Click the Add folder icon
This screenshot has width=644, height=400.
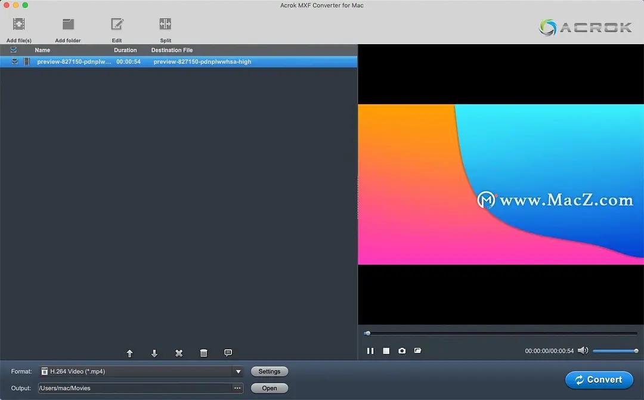[68, 25]
